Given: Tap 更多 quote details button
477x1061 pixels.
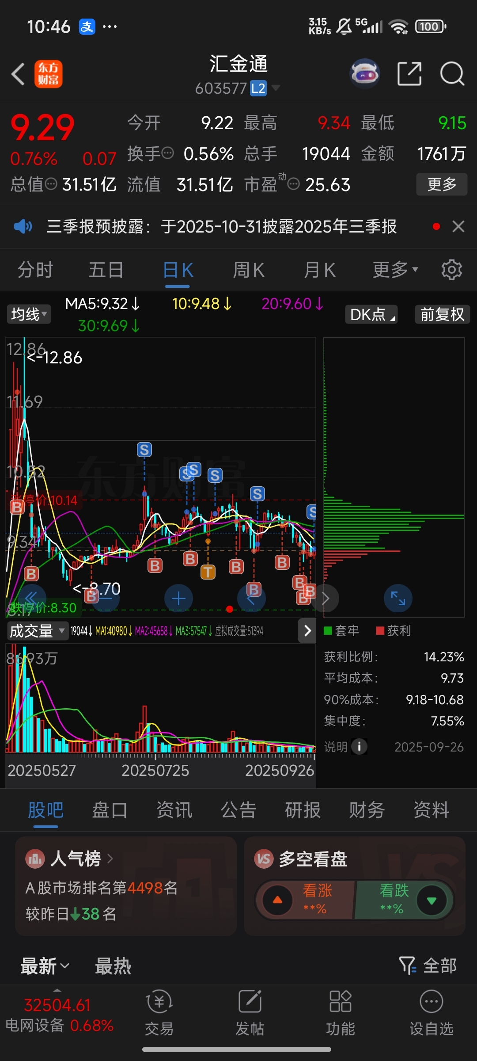Looking at the screenshot, I should pyautogui.click(x=442, y=184).
